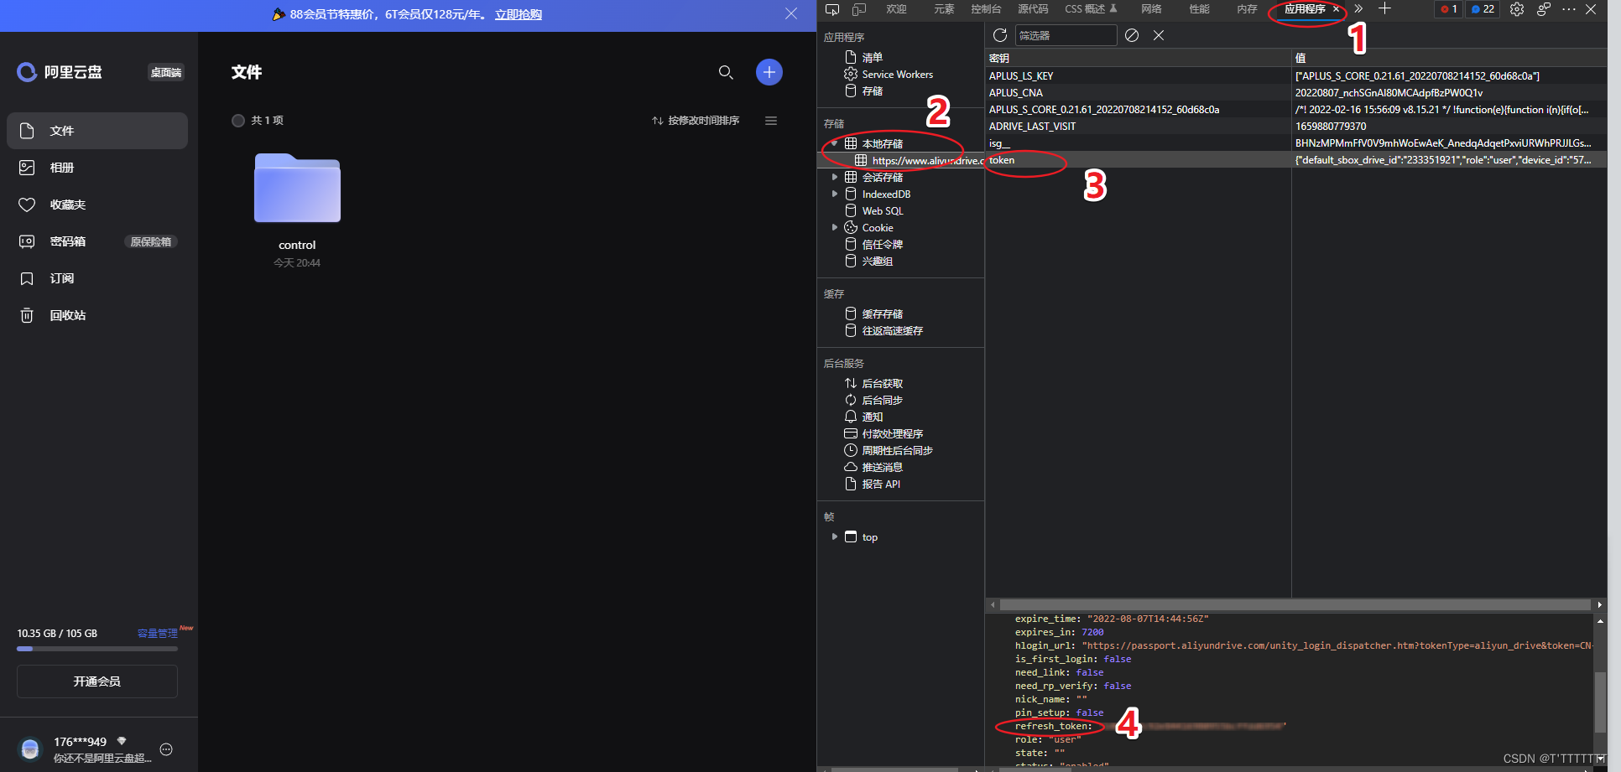
Task: Expand the Cookie tree node
Action: 834,227
